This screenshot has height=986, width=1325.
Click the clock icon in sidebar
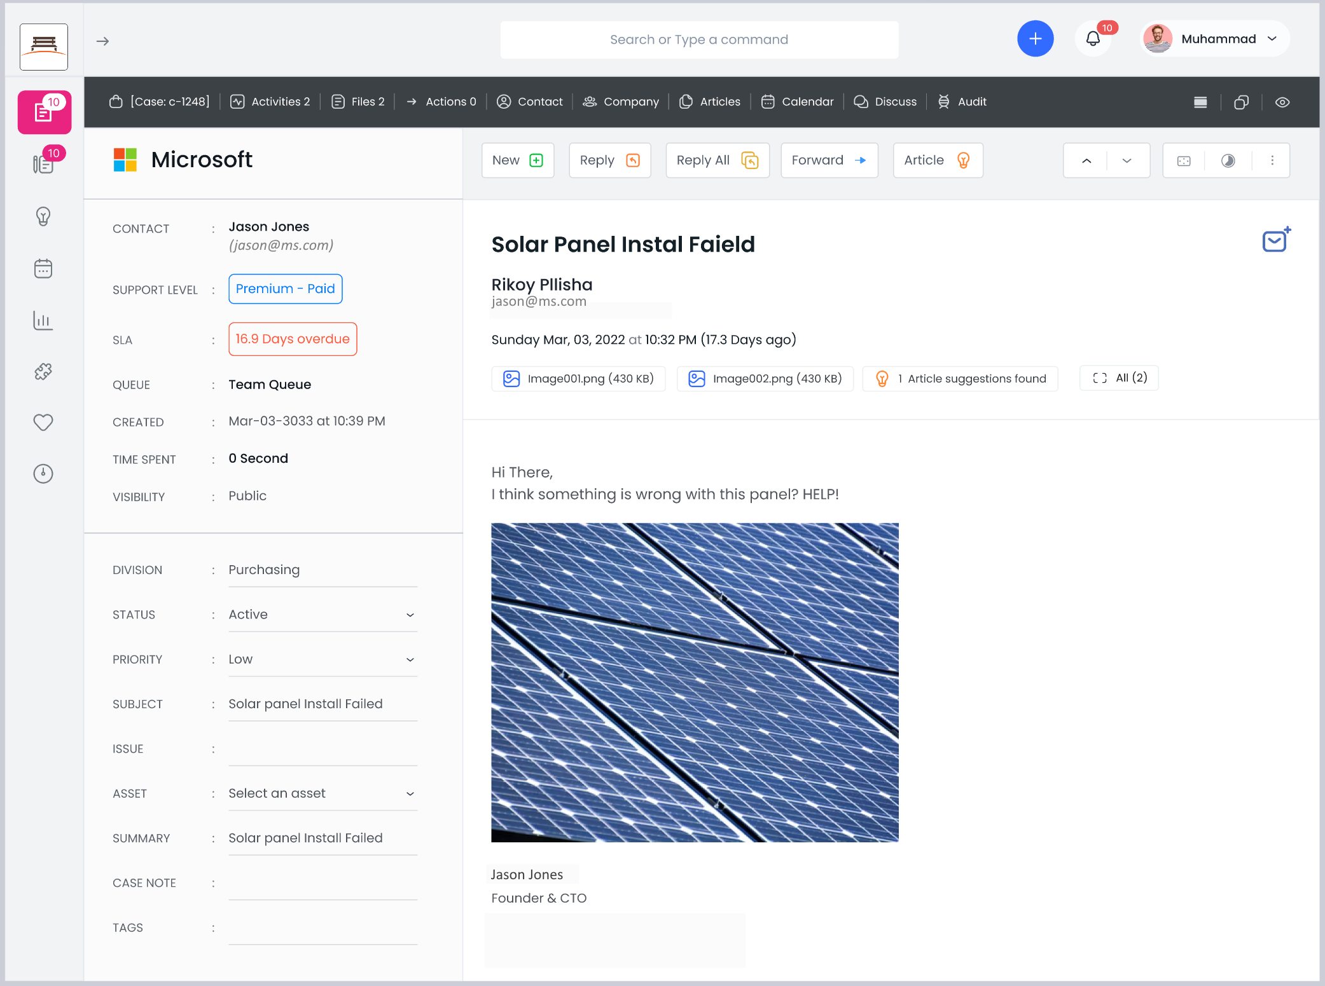click(x=43, y=474)
